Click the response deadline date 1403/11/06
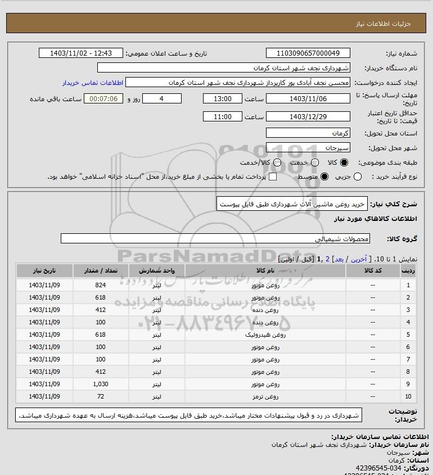Viewport: 433px width, 475px height. tap(308, 98)
